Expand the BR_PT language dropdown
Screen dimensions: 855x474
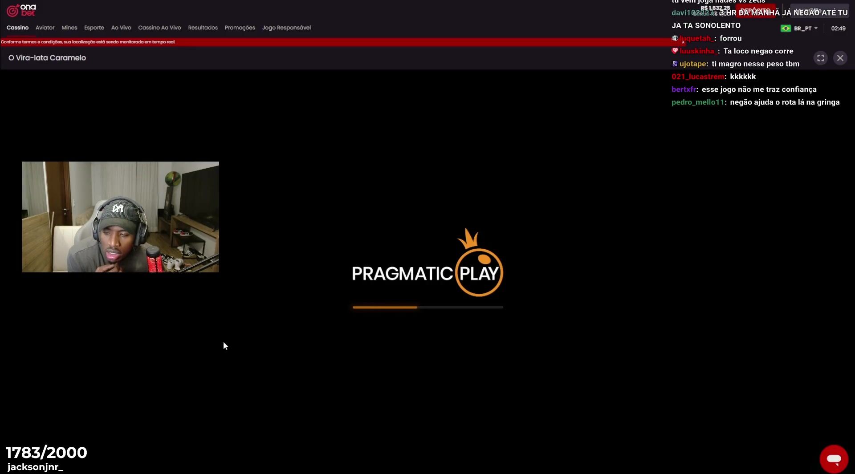(x=806, y=28)
